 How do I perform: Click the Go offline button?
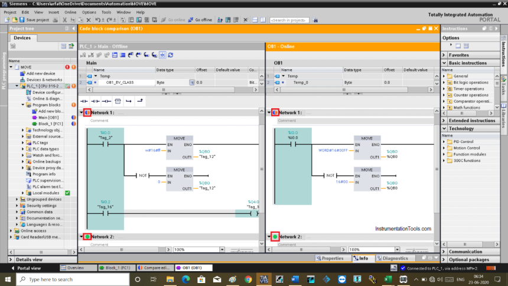coord(200,19)
